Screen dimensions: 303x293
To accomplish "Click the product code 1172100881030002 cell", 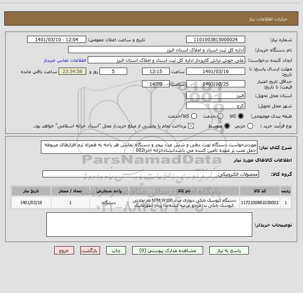I will click(x=260, y=203).
